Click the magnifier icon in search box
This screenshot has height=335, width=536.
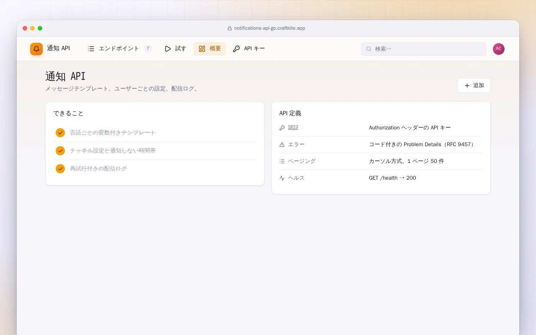(368, 49)
